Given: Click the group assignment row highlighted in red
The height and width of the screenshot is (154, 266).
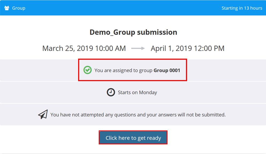Looking at the screenshot, I should 132,70.
